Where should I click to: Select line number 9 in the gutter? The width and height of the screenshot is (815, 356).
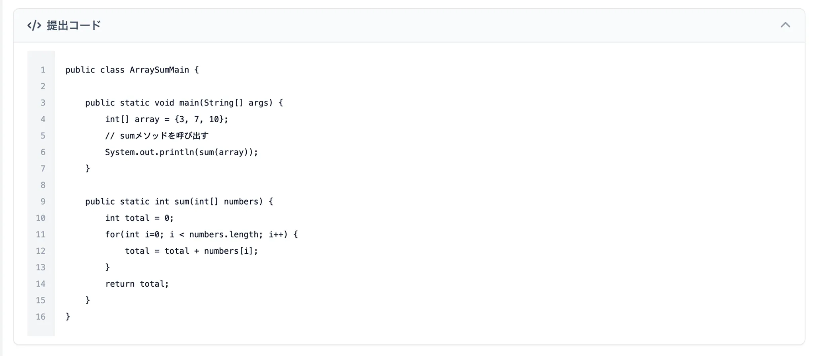coord(43,201)
